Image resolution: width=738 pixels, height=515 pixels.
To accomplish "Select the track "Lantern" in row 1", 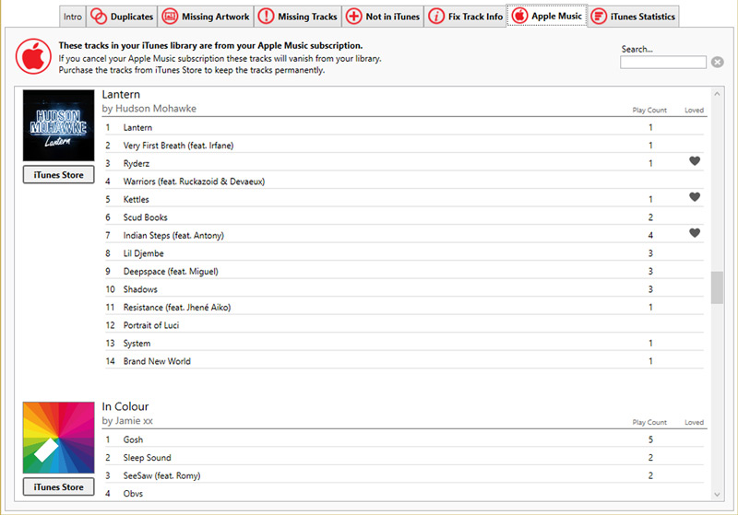I will tap(404, 127).
